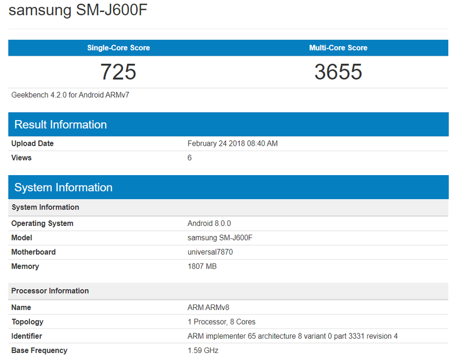Click the 1 Processor, 8 Cores topology value
458x359 pixels.
click(221, 322)
